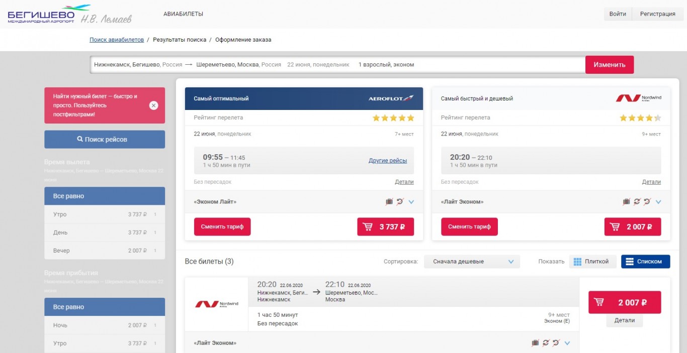Expand fare chevron in list ticket row
The image size is (687, 353).
[567, 343]
